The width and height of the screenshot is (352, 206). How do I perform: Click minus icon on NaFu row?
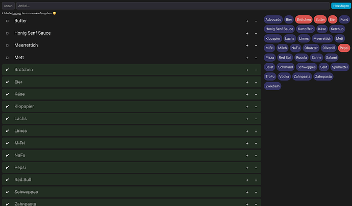tap(256, 156)
